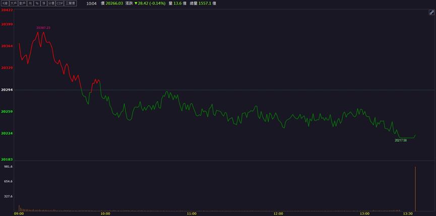Click the 20294 reference price axis label
436x216 pixels.
7,90
